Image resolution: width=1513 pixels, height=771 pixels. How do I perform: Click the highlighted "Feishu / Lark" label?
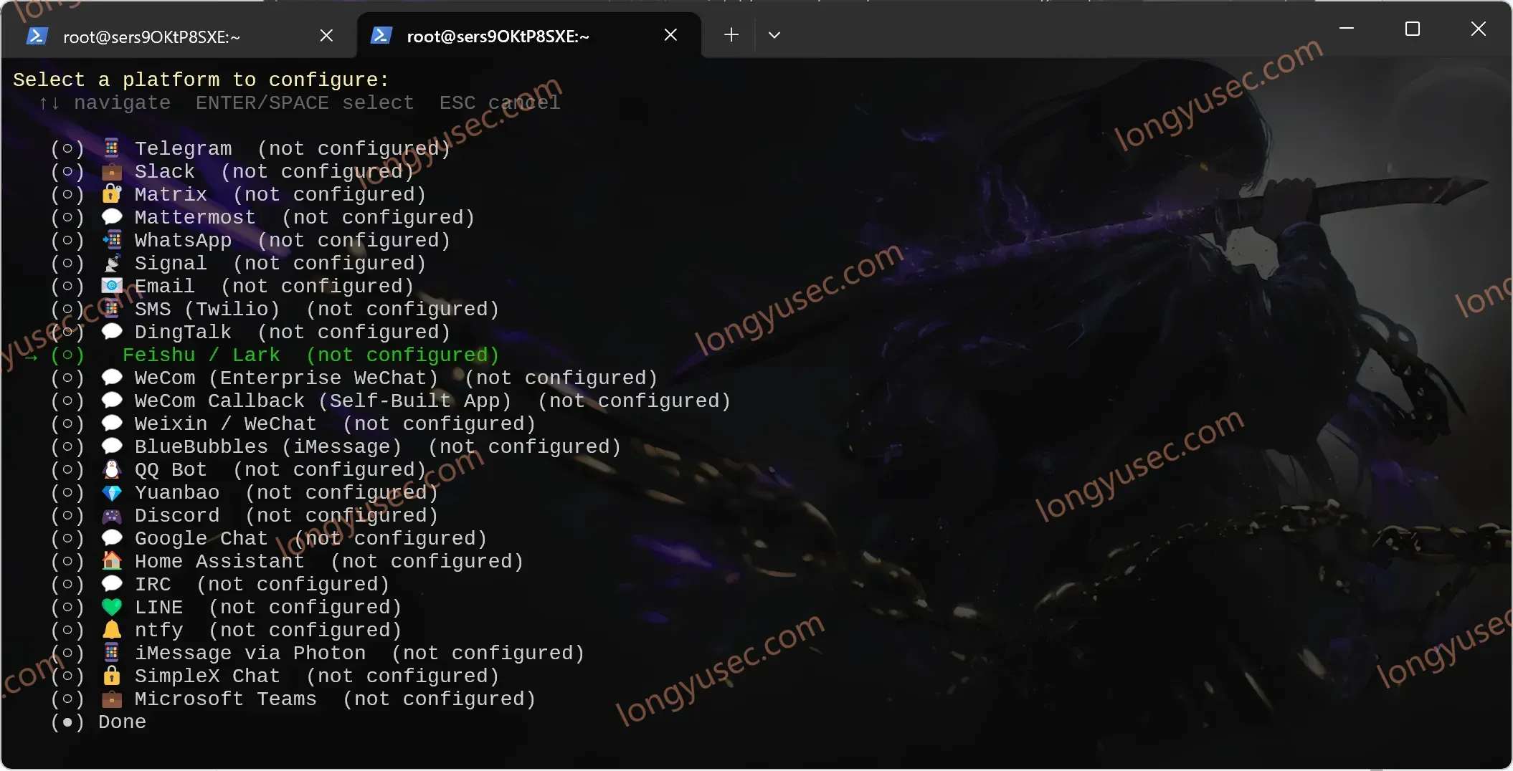coord(201,355)
